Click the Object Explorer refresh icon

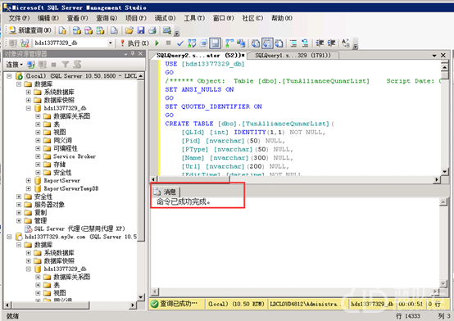[77, 64]
